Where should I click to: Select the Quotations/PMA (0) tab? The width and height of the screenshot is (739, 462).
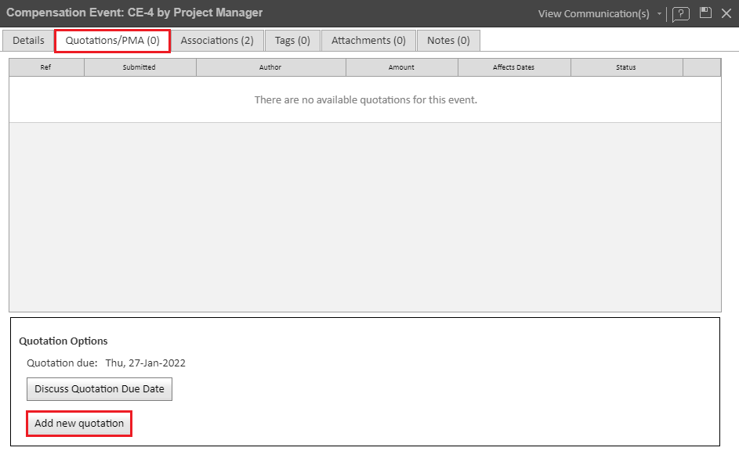point(112,41)
